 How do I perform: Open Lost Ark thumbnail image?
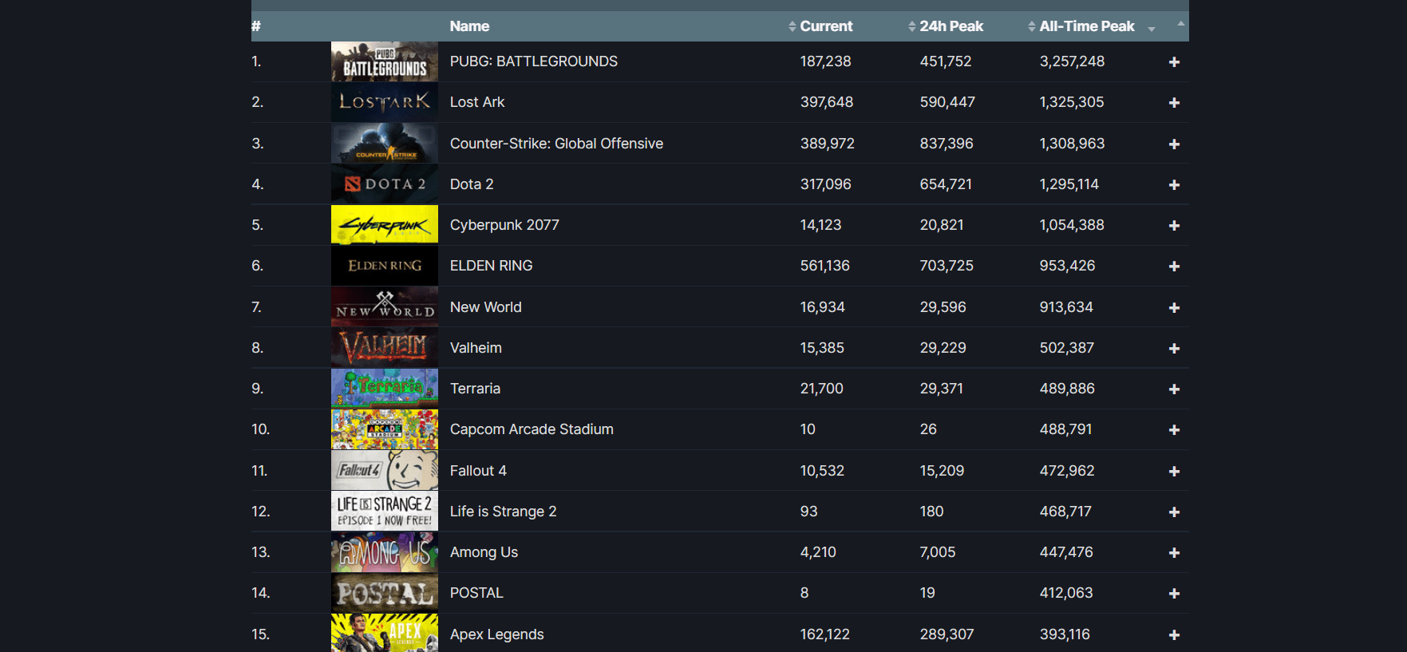pos(385,102)
